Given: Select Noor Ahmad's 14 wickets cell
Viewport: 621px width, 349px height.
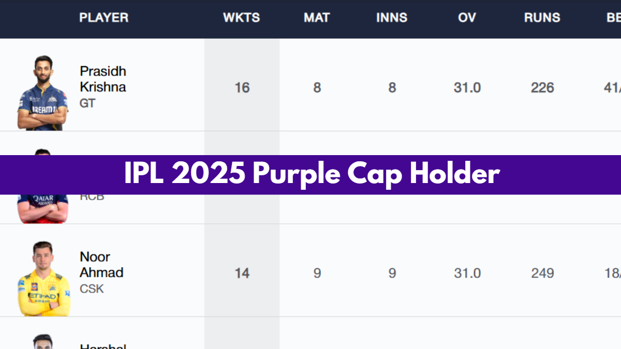Looking at the screenshot, I should [242, 273].
